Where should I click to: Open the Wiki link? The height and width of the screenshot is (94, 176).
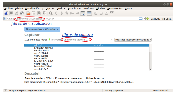click(x=49, y=78)
